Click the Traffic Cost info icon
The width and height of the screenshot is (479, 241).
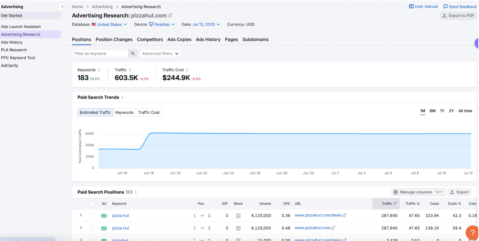click(187, 70)
